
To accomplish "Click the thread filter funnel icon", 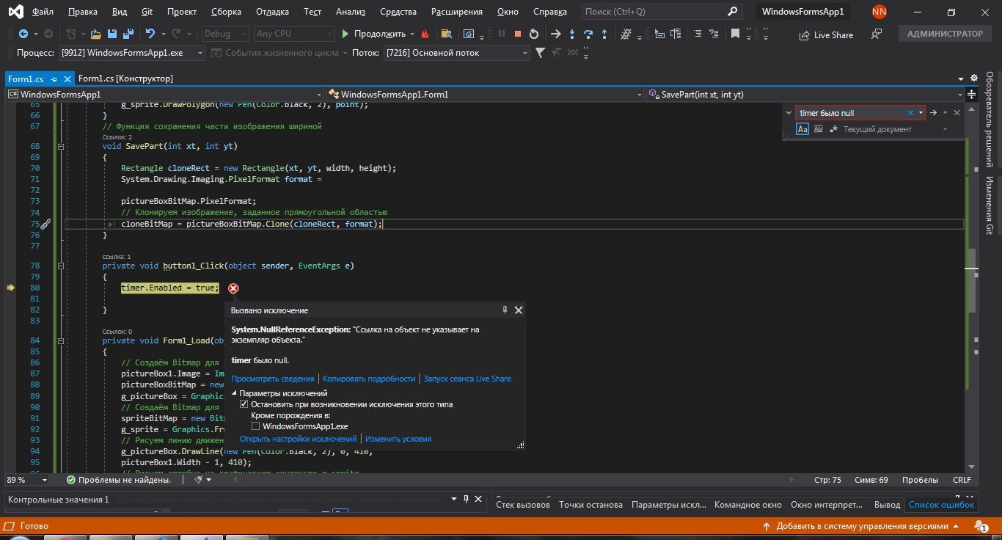I will pyautogui.click(x=541, y=53).
